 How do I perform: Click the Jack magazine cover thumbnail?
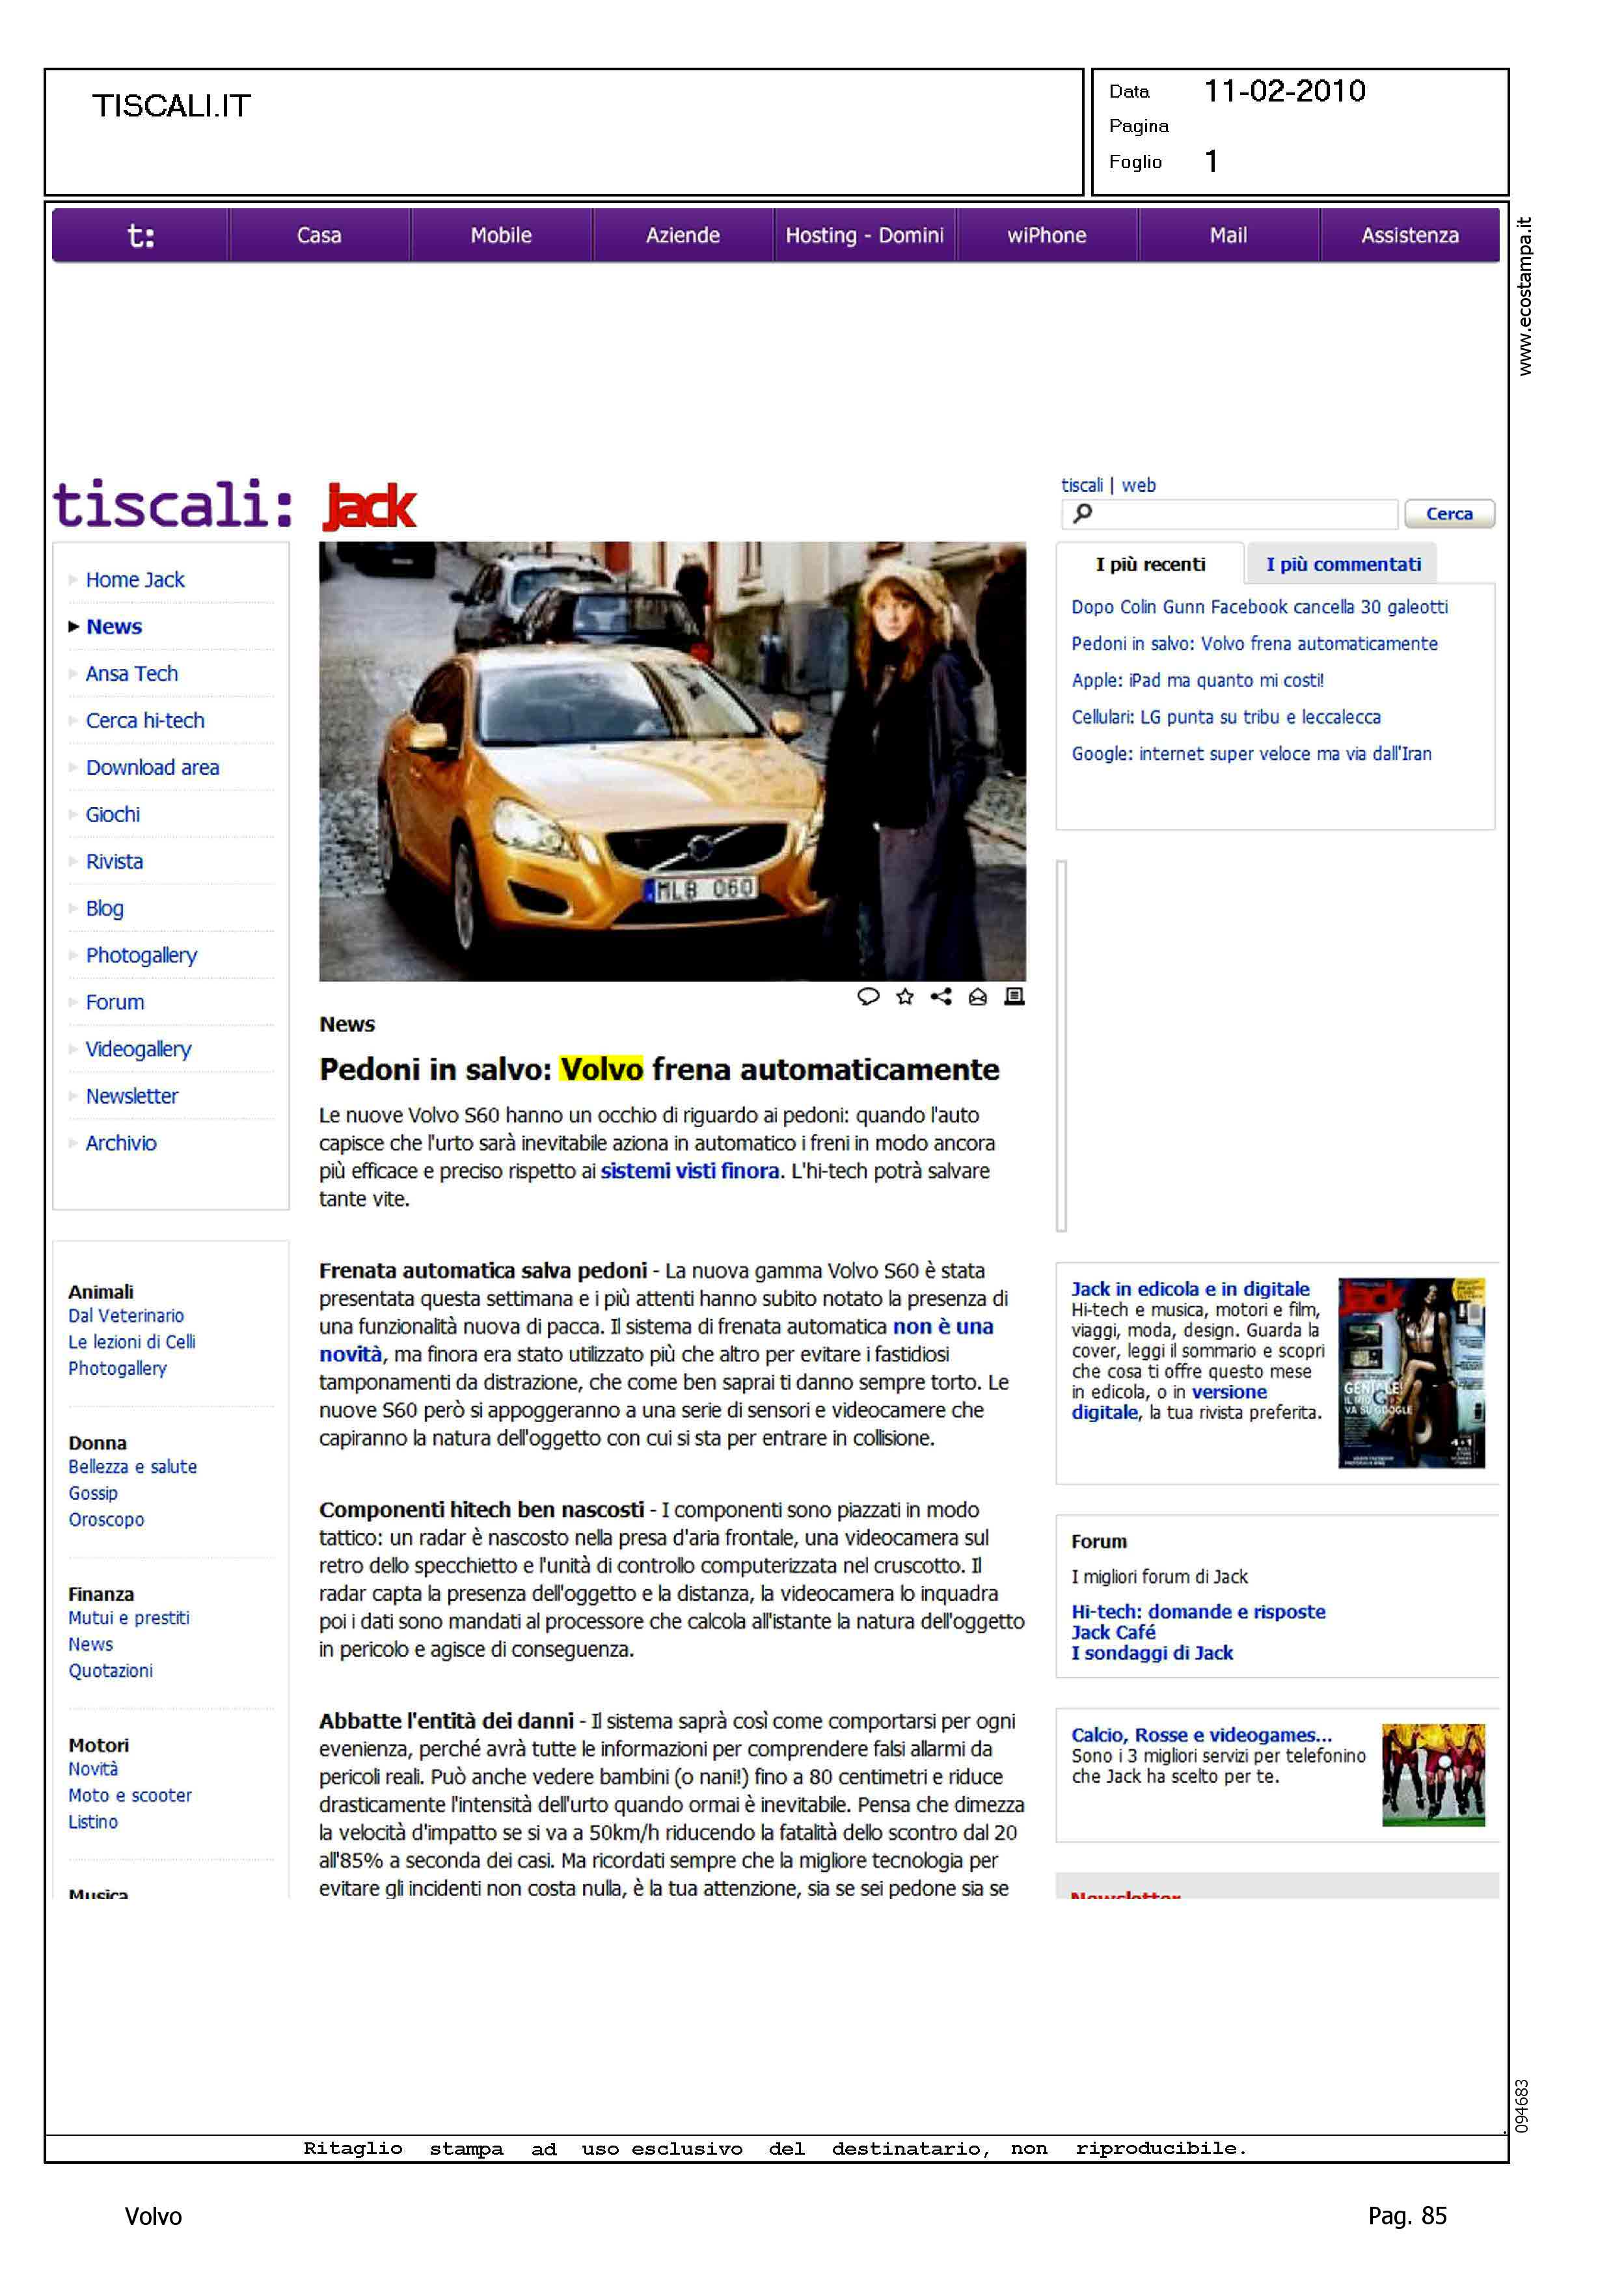tap(1411, 1373)
